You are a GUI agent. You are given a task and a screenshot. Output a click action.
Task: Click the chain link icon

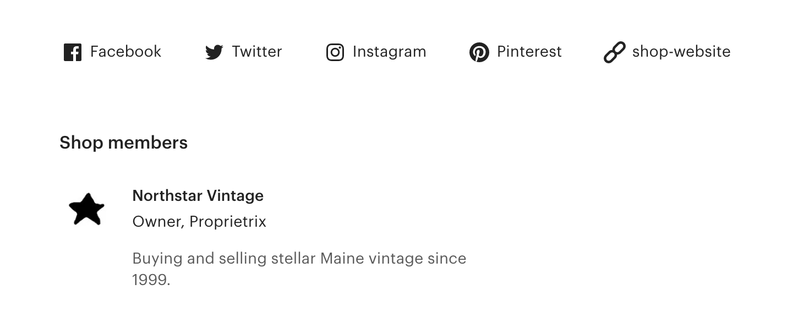click(614, 52)
